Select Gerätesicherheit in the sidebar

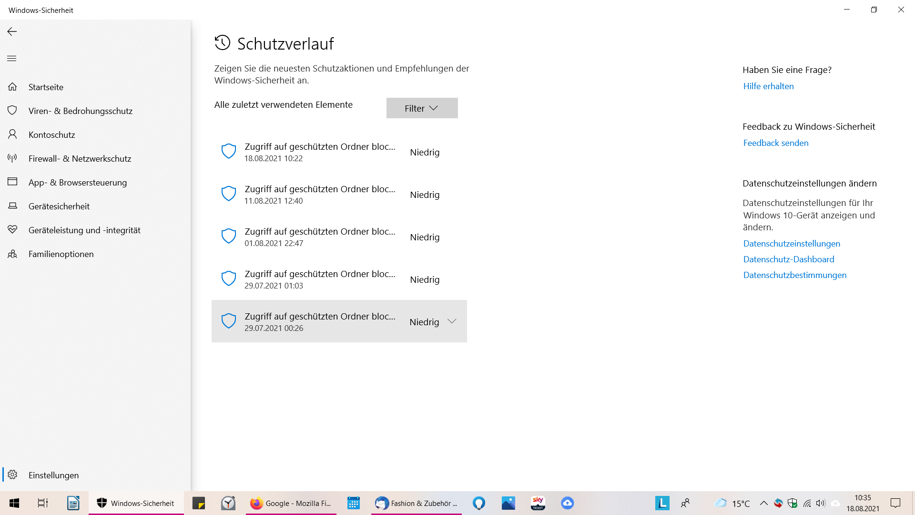(x=59, y=206)
